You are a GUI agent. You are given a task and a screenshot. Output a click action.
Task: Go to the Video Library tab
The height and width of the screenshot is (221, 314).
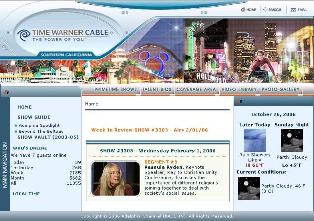(x=239, y=90)
